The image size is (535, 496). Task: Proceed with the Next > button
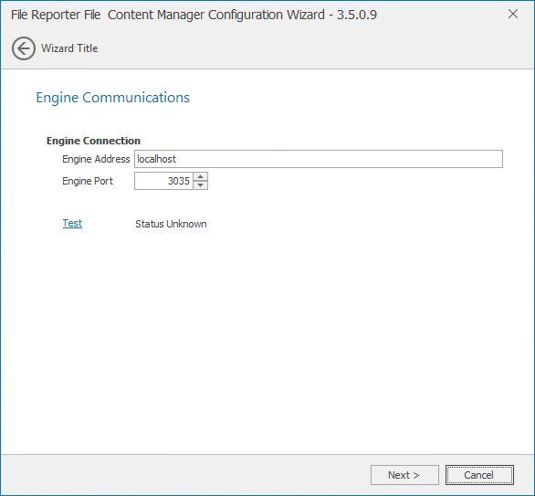click(x=404, y=475)
